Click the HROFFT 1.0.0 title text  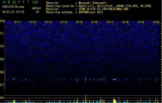pos(20,2)
